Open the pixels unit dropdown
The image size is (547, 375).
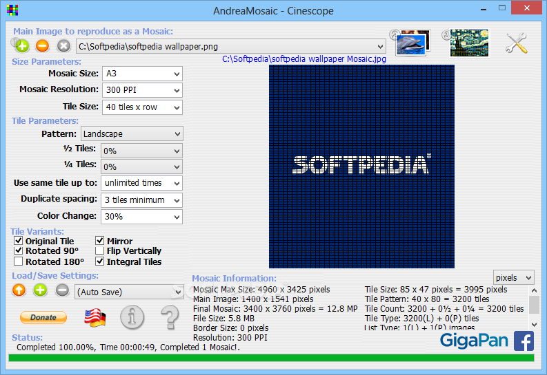pos(513,277)
